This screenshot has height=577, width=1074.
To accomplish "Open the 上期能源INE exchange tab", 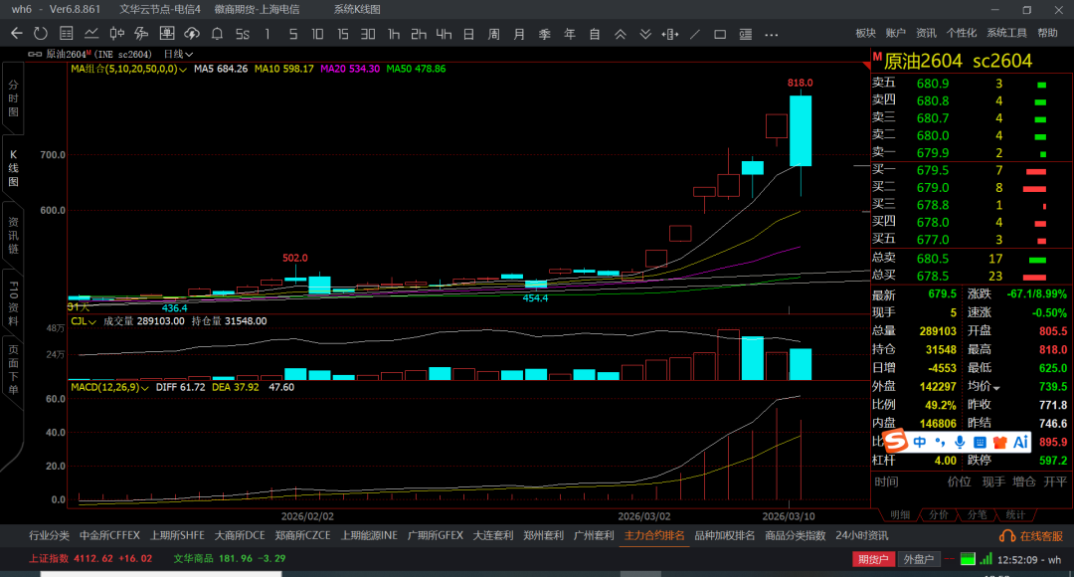I will [x=369, y=536].
